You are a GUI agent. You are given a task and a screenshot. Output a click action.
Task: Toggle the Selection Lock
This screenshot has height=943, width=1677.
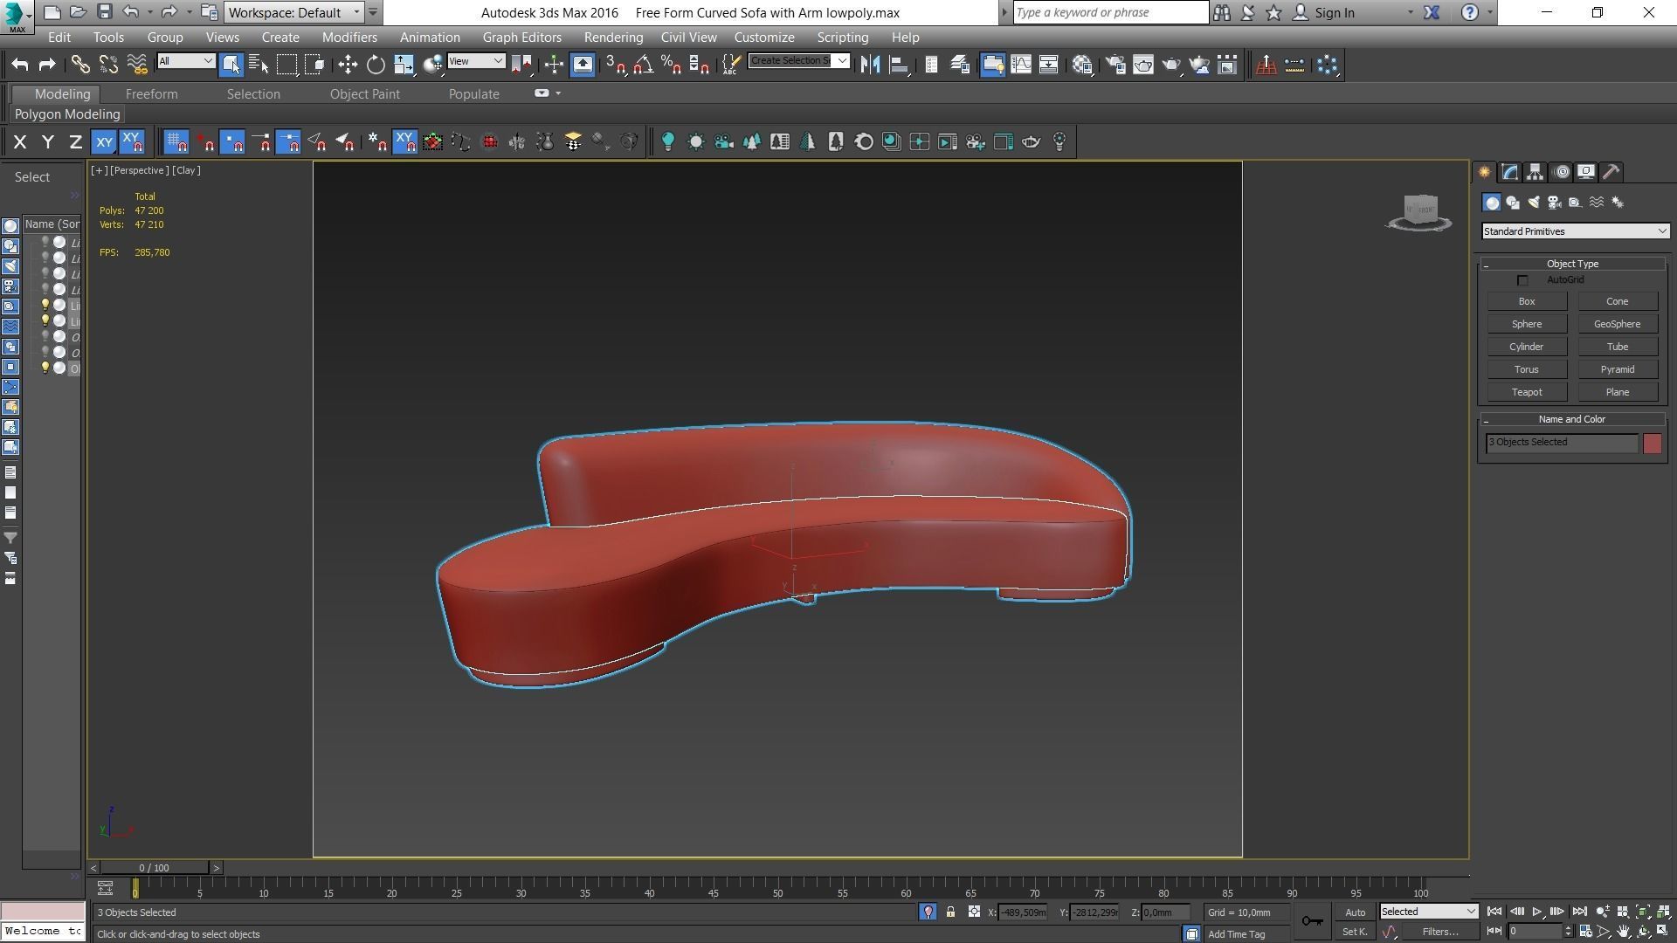point(950,912)
